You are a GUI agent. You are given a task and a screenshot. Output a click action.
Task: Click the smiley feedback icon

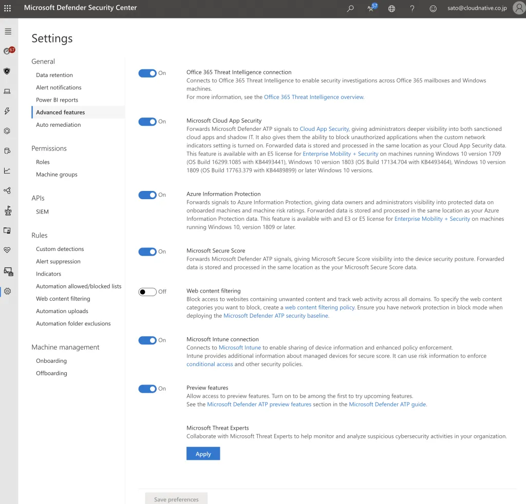pyautogui.click(x=433, y=8)
